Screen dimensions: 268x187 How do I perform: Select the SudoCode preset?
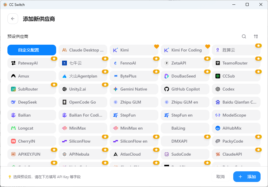tap(185, 154)
